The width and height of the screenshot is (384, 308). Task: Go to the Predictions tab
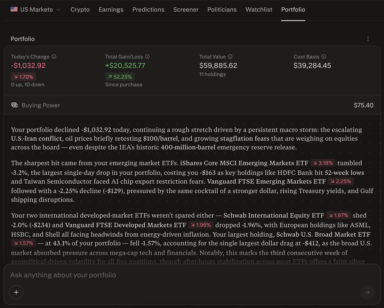pos(148,10)
